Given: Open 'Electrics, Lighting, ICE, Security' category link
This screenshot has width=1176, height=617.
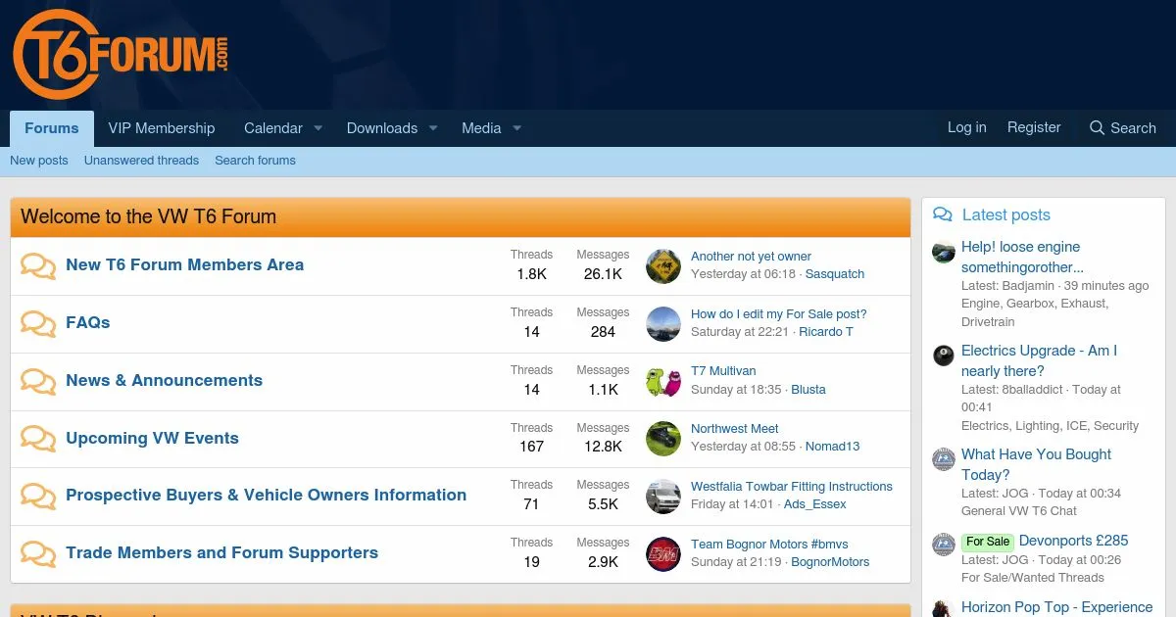Looking at the screenshot, I should tap(1050, 426).
